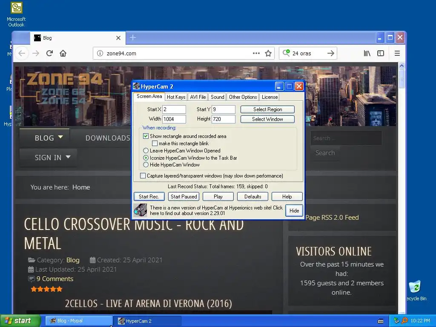Go back using browser back arrow

[x=22, y=53]
